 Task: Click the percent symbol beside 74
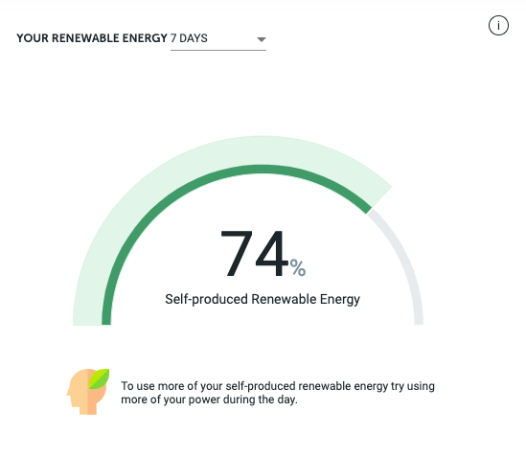298,267
